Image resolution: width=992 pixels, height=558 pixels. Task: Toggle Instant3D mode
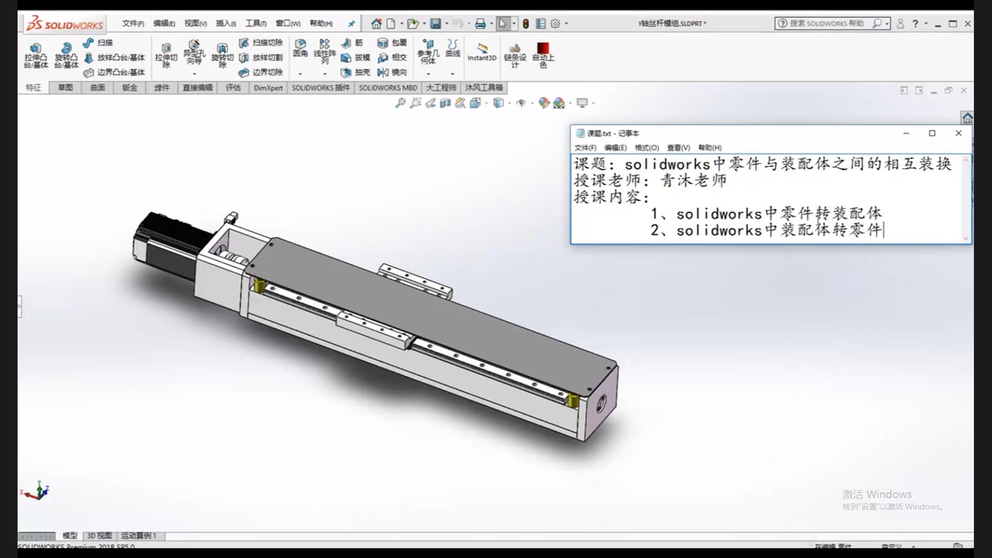coord(482,52)
